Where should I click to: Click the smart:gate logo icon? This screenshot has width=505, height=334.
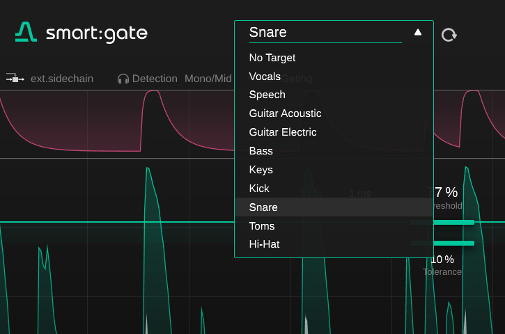pos(26,33)
